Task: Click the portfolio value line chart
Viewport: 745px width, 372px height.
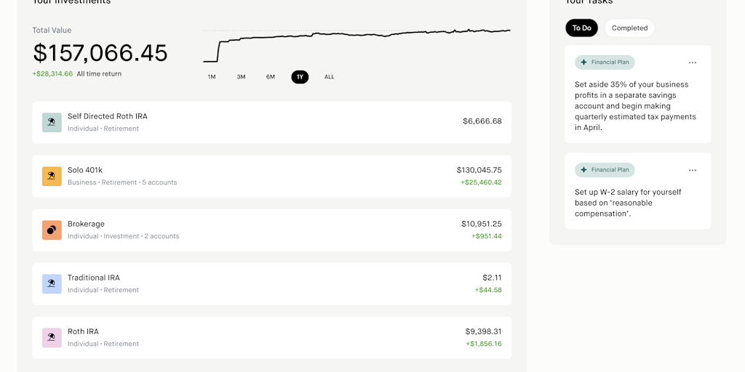Action: pyautogui.click(x=356, y=44)
